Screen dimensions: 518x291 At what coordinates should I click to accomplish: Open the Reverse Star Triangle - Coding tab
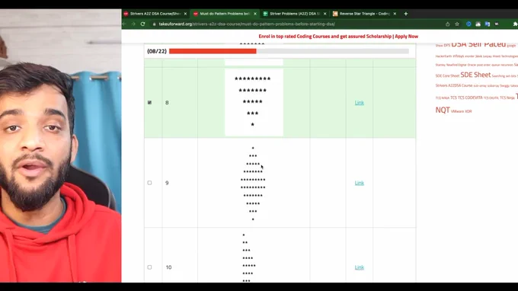click(364, 14)
